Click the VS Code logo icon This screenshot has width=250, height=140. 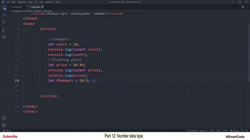pyautogui.click(x=3, y=2)
